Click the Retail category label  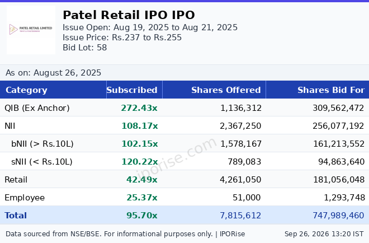point(16,180)
